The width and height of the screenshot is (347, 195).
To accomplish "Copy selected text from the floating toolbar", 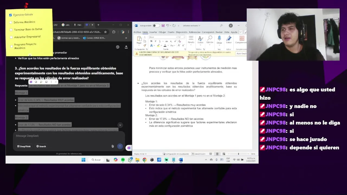I will coord(36,82).
